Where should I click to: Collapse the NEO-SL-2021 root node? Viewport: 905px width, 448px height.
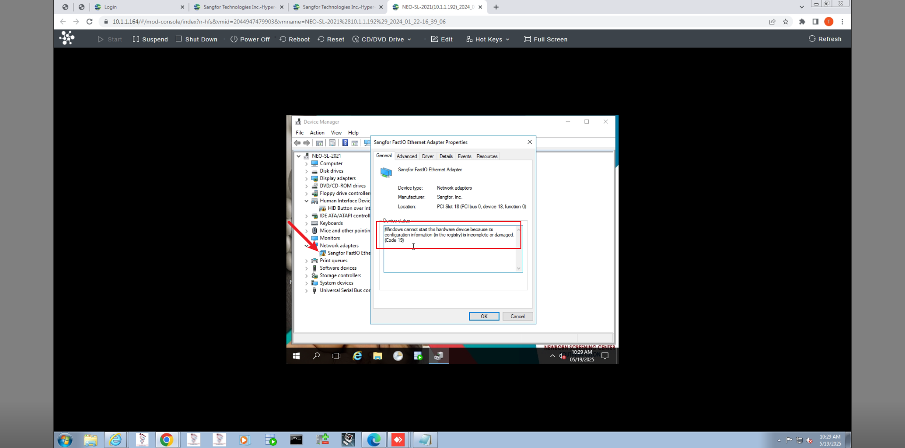298,156
